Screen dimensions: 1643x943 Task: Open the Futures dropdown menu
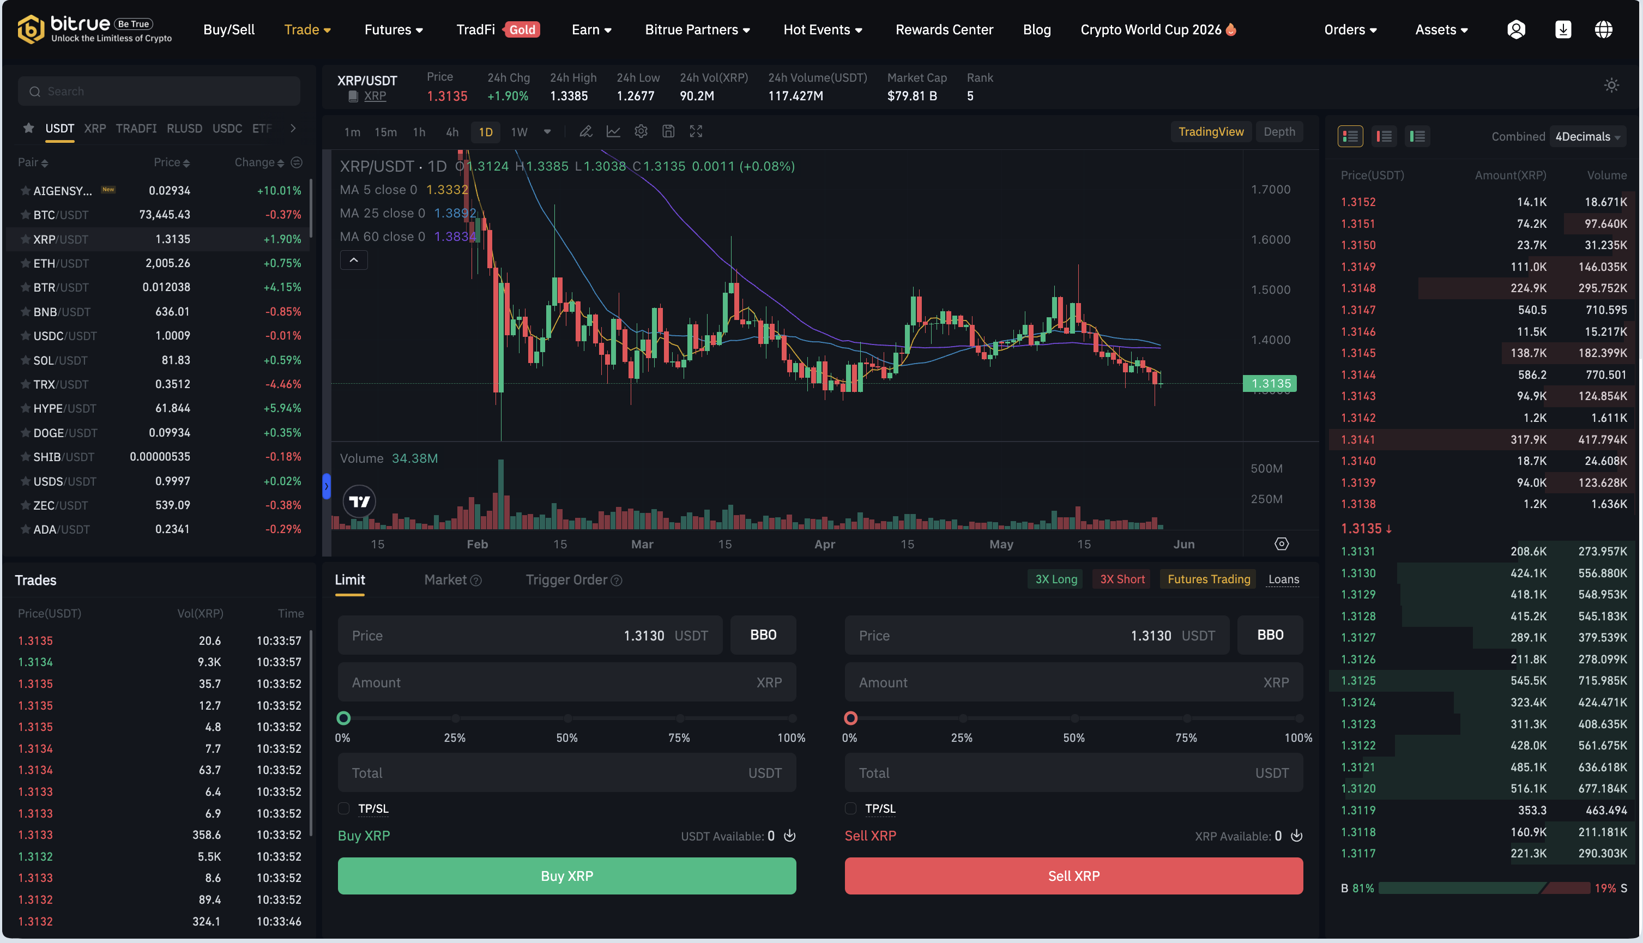394,30
